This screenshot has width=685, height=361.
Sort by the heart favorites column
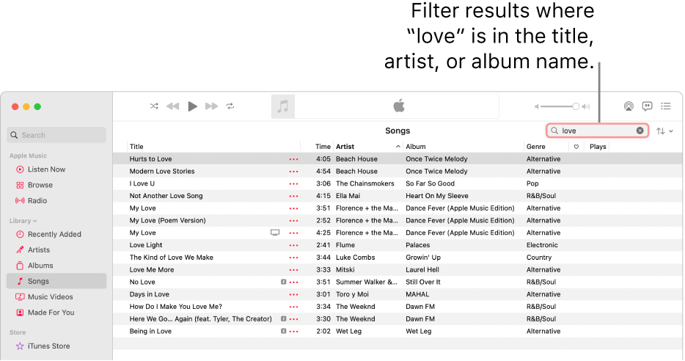click(x=576, y=147)
